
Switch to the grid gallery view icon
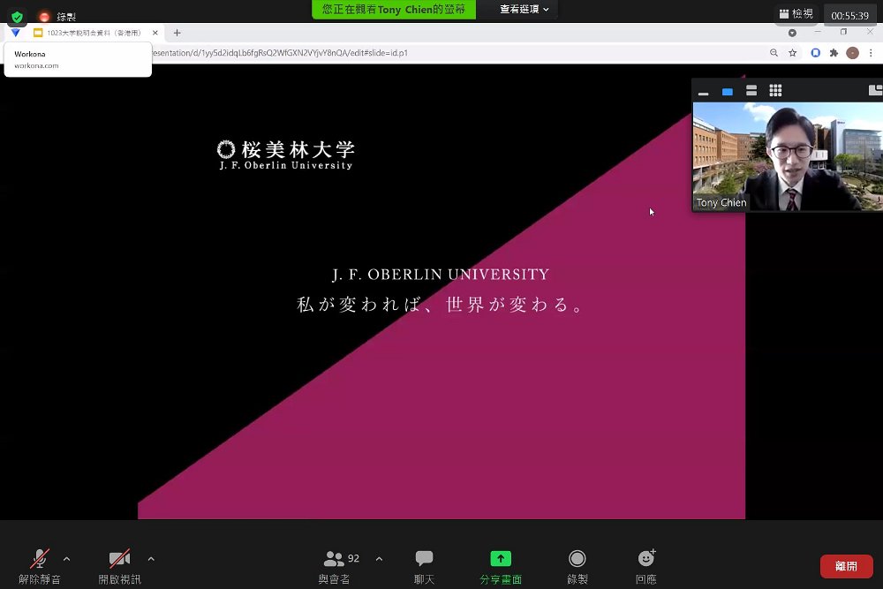(775, 91)
